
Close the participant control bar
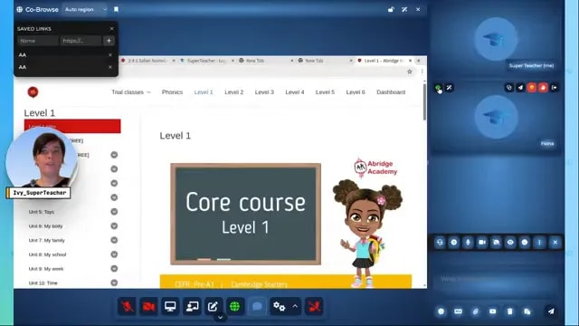pyautogui.click(x=555, y=243)
